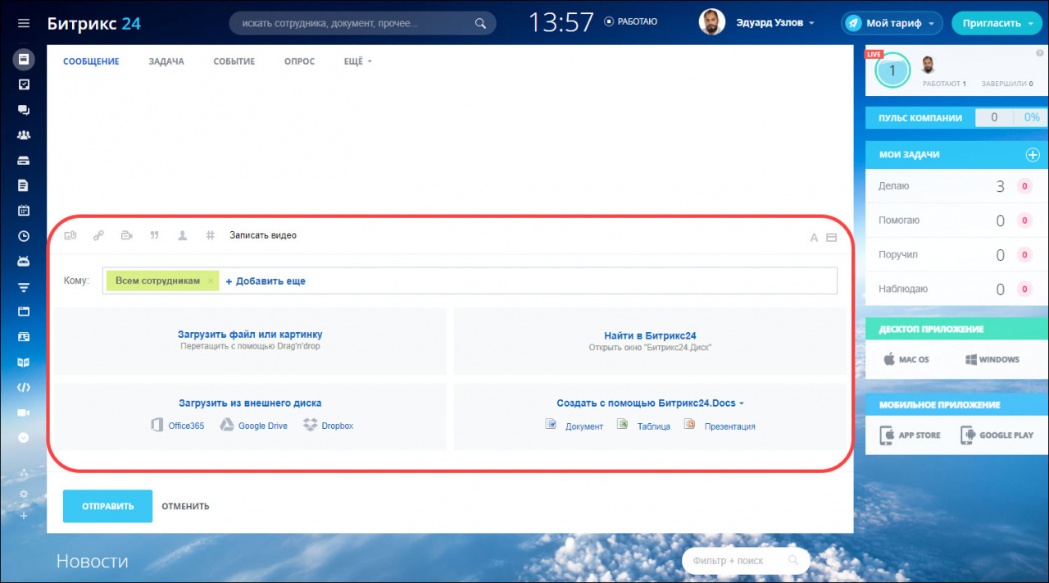The width and height of the screenshot is (1049, 583).
Task: Click the hashtag tag icon
Action: pyautogui.click(x=210, y=236)
